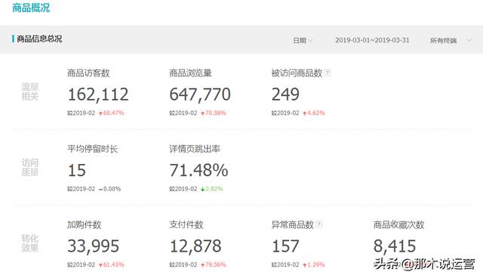Click the value 157

[x=285, y=246]
